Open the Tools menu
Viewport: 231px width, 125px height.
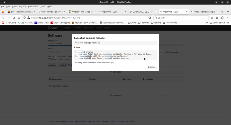pyautogui.click(x=43, y=7)
